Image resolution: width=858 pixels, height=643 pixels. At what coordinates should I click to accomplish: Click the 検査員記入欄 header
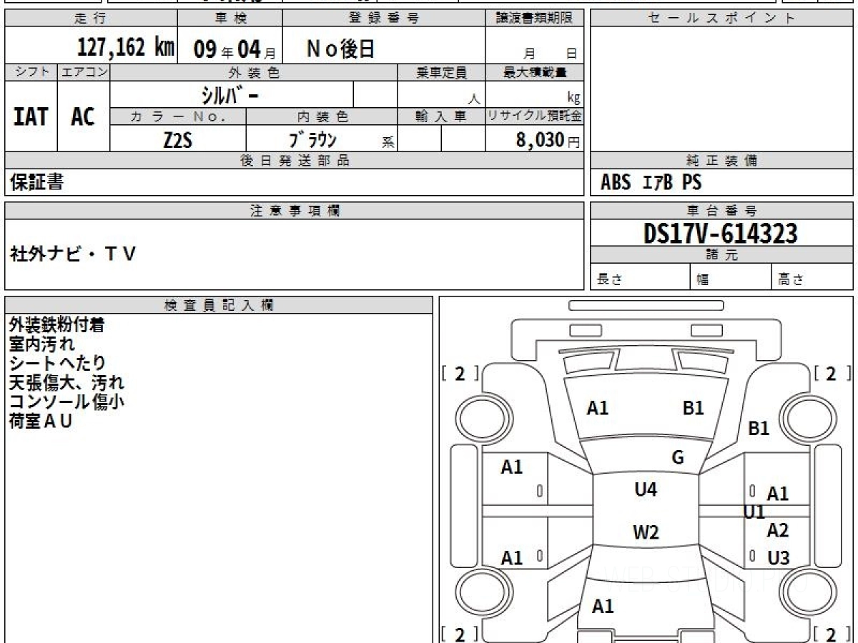(x=219, y=305)
